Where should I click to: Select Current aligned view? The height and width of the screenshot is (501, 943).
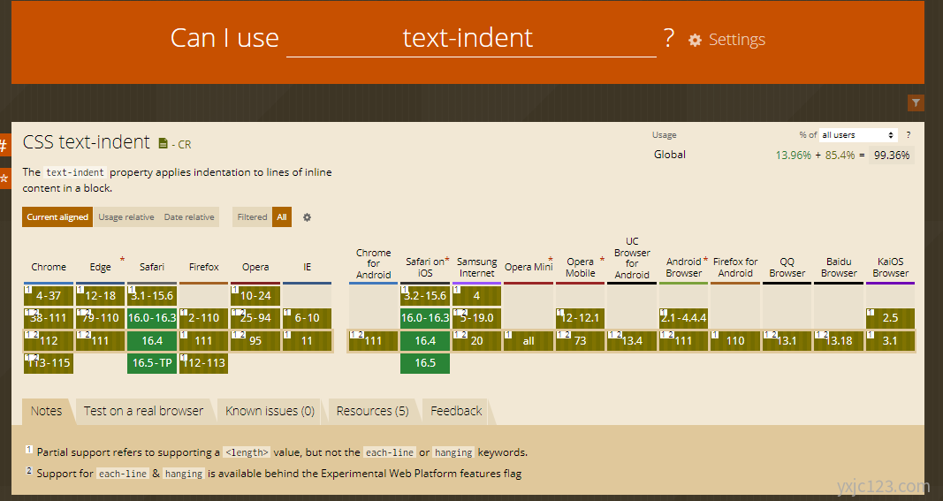[x=57, y=217]
